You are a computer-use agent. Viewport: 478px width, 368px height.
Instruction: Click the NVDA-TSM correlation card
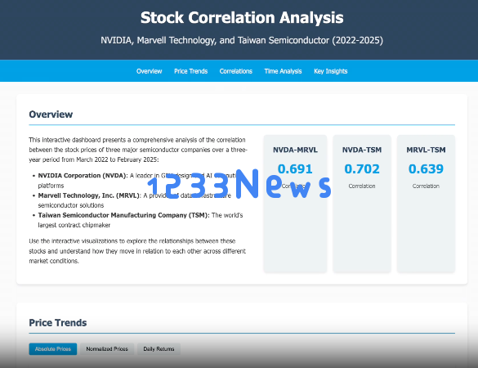pos(362,204)
